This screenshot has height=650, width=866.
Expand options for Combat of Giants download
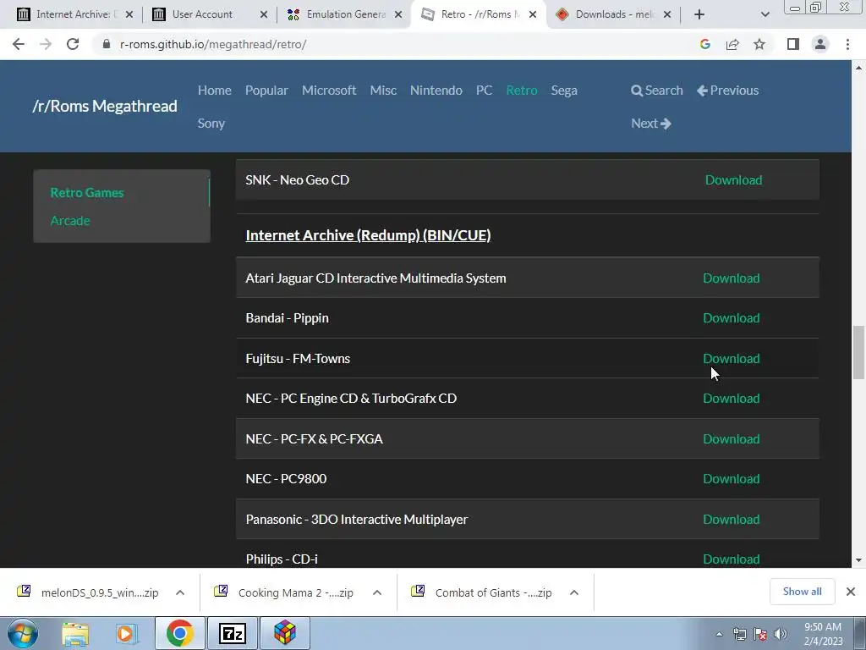(574, 592)
